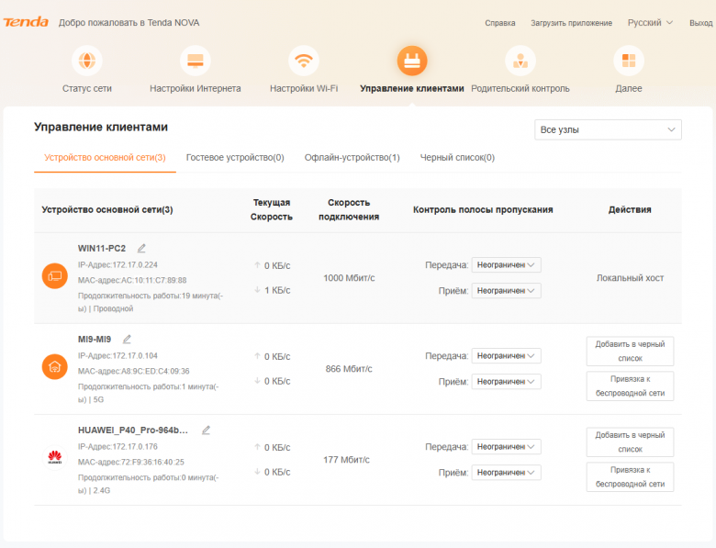Click the edit pencil for HUAWEI_P40_Pro device
Screen dimensions: 716x548
click(x=206, y=430)
